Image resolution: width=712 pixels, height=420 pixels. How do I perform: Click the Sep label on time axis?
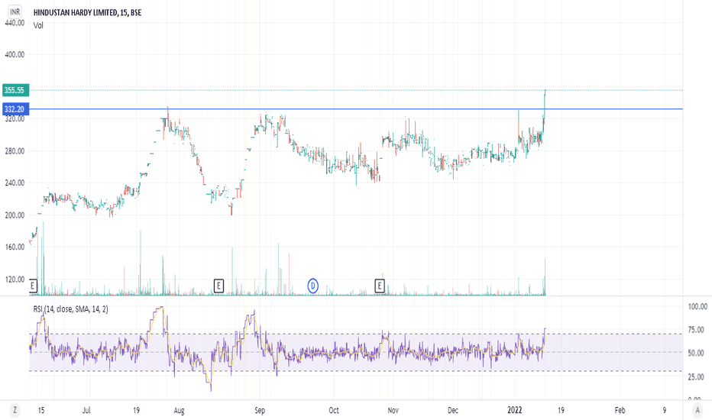260,411
